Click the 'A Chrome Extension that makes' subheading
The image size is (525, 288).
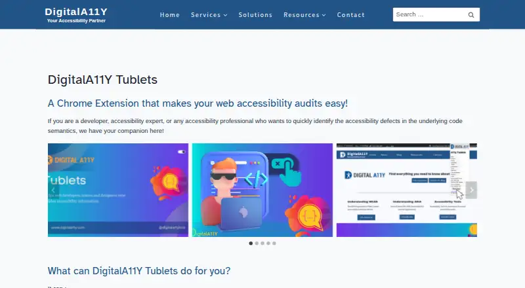coord(198,103)
